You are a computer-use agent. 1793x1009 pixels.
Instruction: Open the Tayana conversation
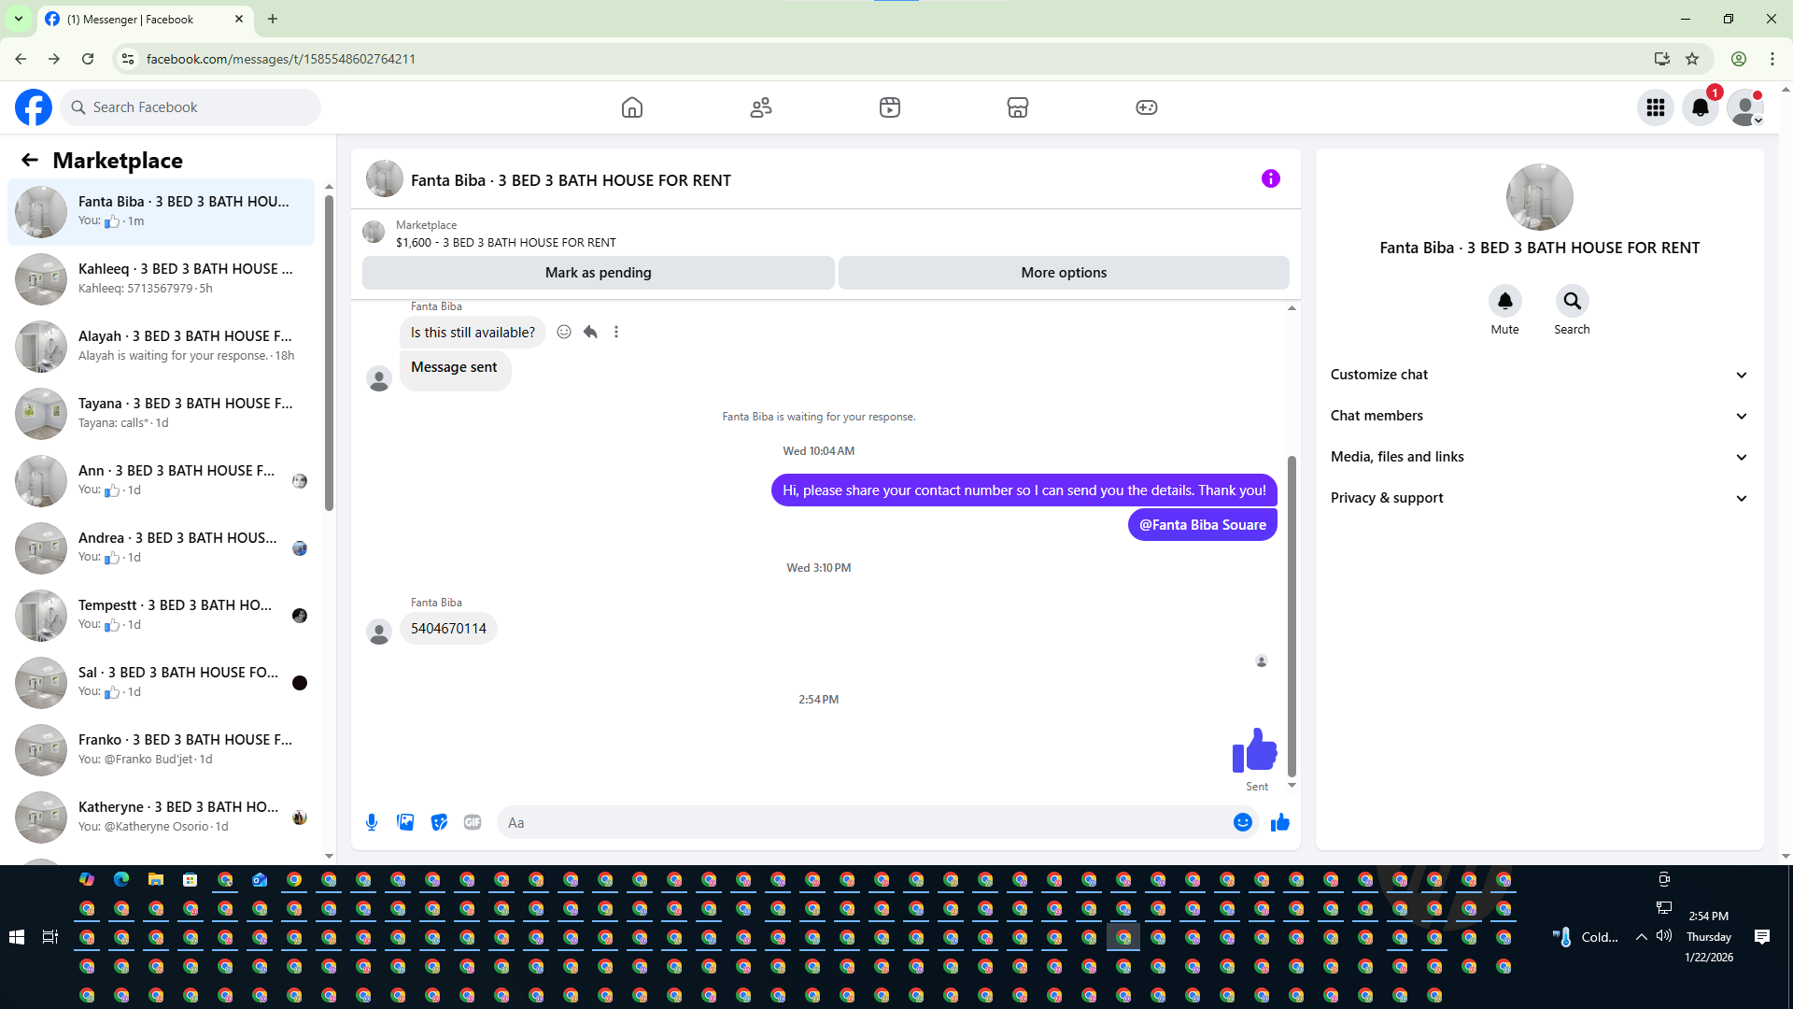tap(162, 413)
